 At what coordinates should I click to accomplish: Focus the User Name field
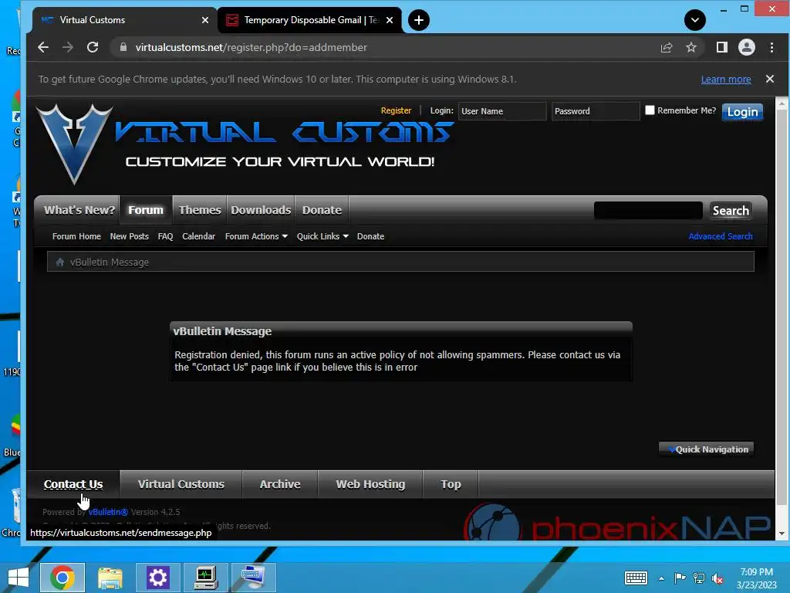[501, 111]
